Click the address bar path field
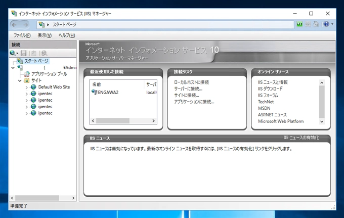344x218 pixels. point(165,25)
